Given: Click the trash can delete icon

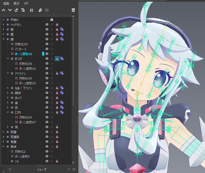Looking at the screenshot, I should [x=73, y=10].
